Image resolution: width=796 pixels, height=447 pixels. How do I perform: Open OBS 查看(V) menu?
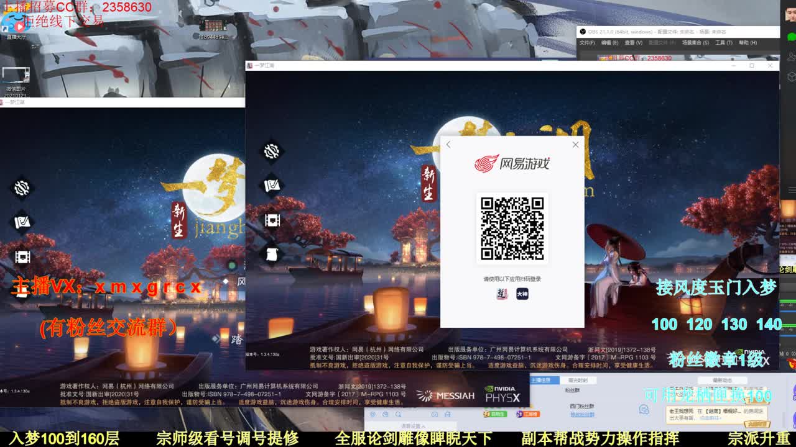coord(633,43)
